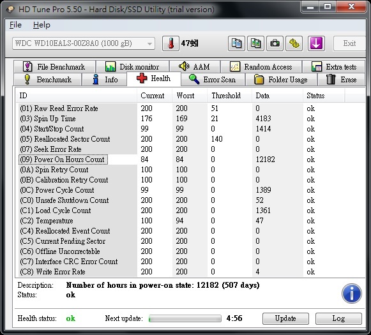This screenshot has width=371, height=335.
Task: Switch to the Disk monitor tab
Action: pos(133,66)
